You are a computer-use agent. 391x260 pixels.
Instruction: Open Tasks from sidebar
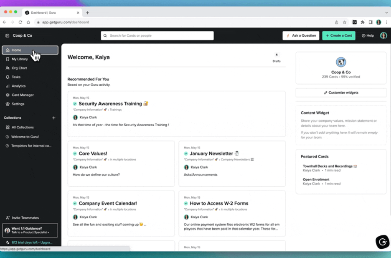(16, 77)
